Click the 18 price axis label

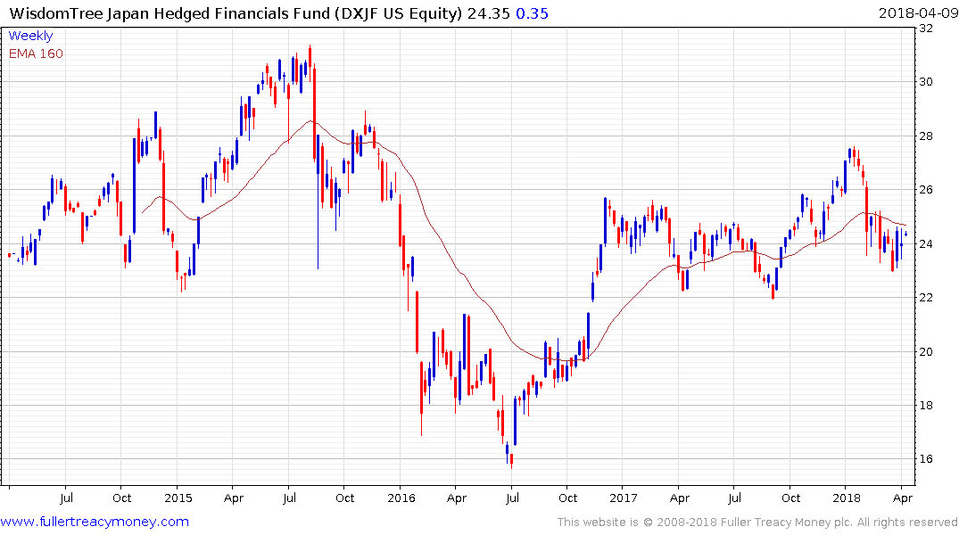point(926,406)
